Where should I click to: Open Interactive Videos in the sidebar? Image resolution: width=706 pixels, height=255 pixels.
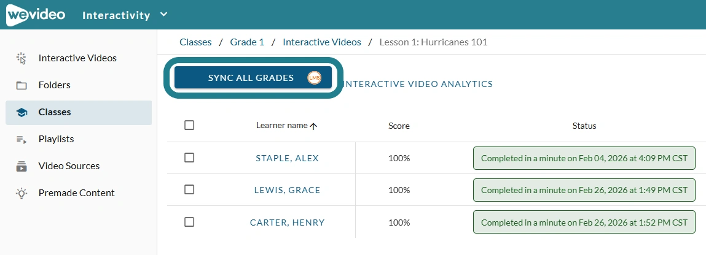coord(79,58)
